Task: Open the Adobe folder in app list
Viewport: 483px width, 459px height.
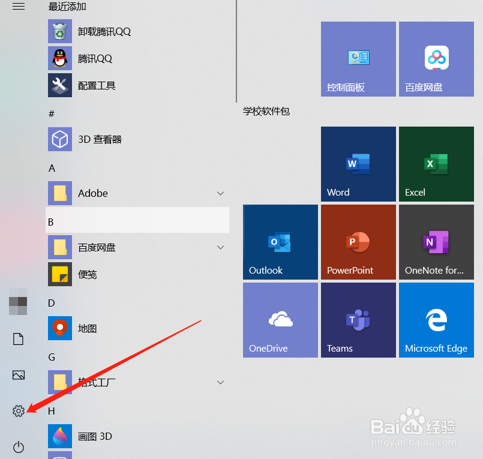Action: [x=137, y=193]
